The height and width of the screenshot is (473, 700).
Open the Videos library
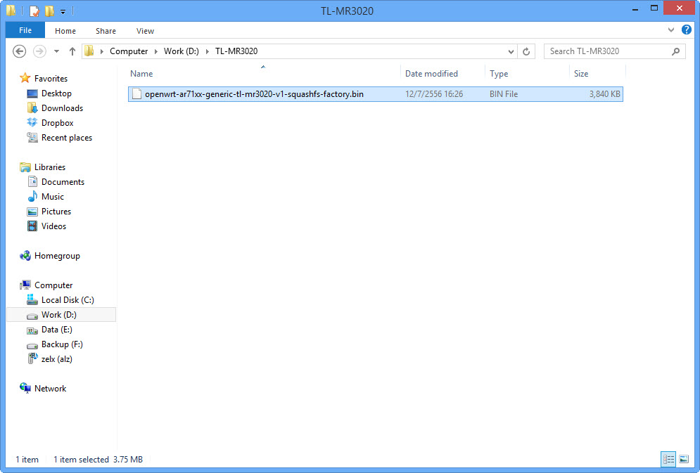click(x=53, y=226)
